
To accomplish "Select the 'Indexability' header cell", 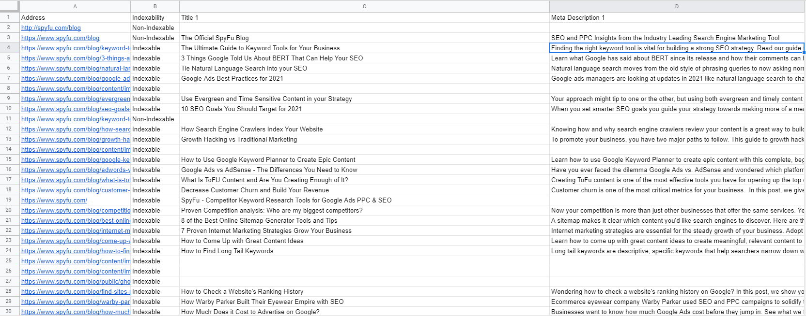I will [x=155, y=17].
